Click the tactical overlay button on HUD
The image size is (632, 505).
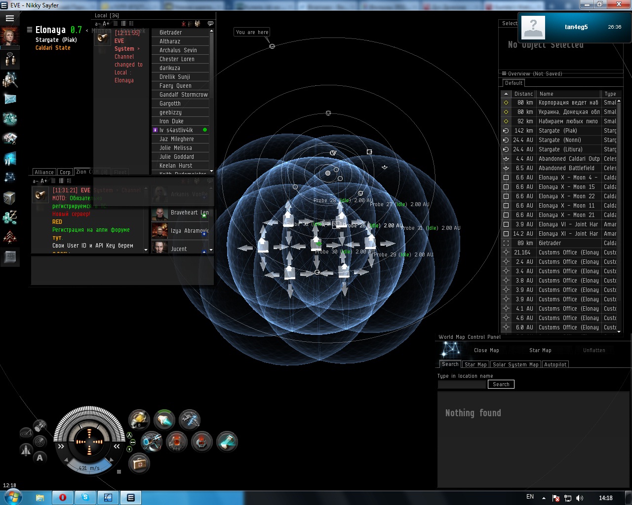point(26,434)
